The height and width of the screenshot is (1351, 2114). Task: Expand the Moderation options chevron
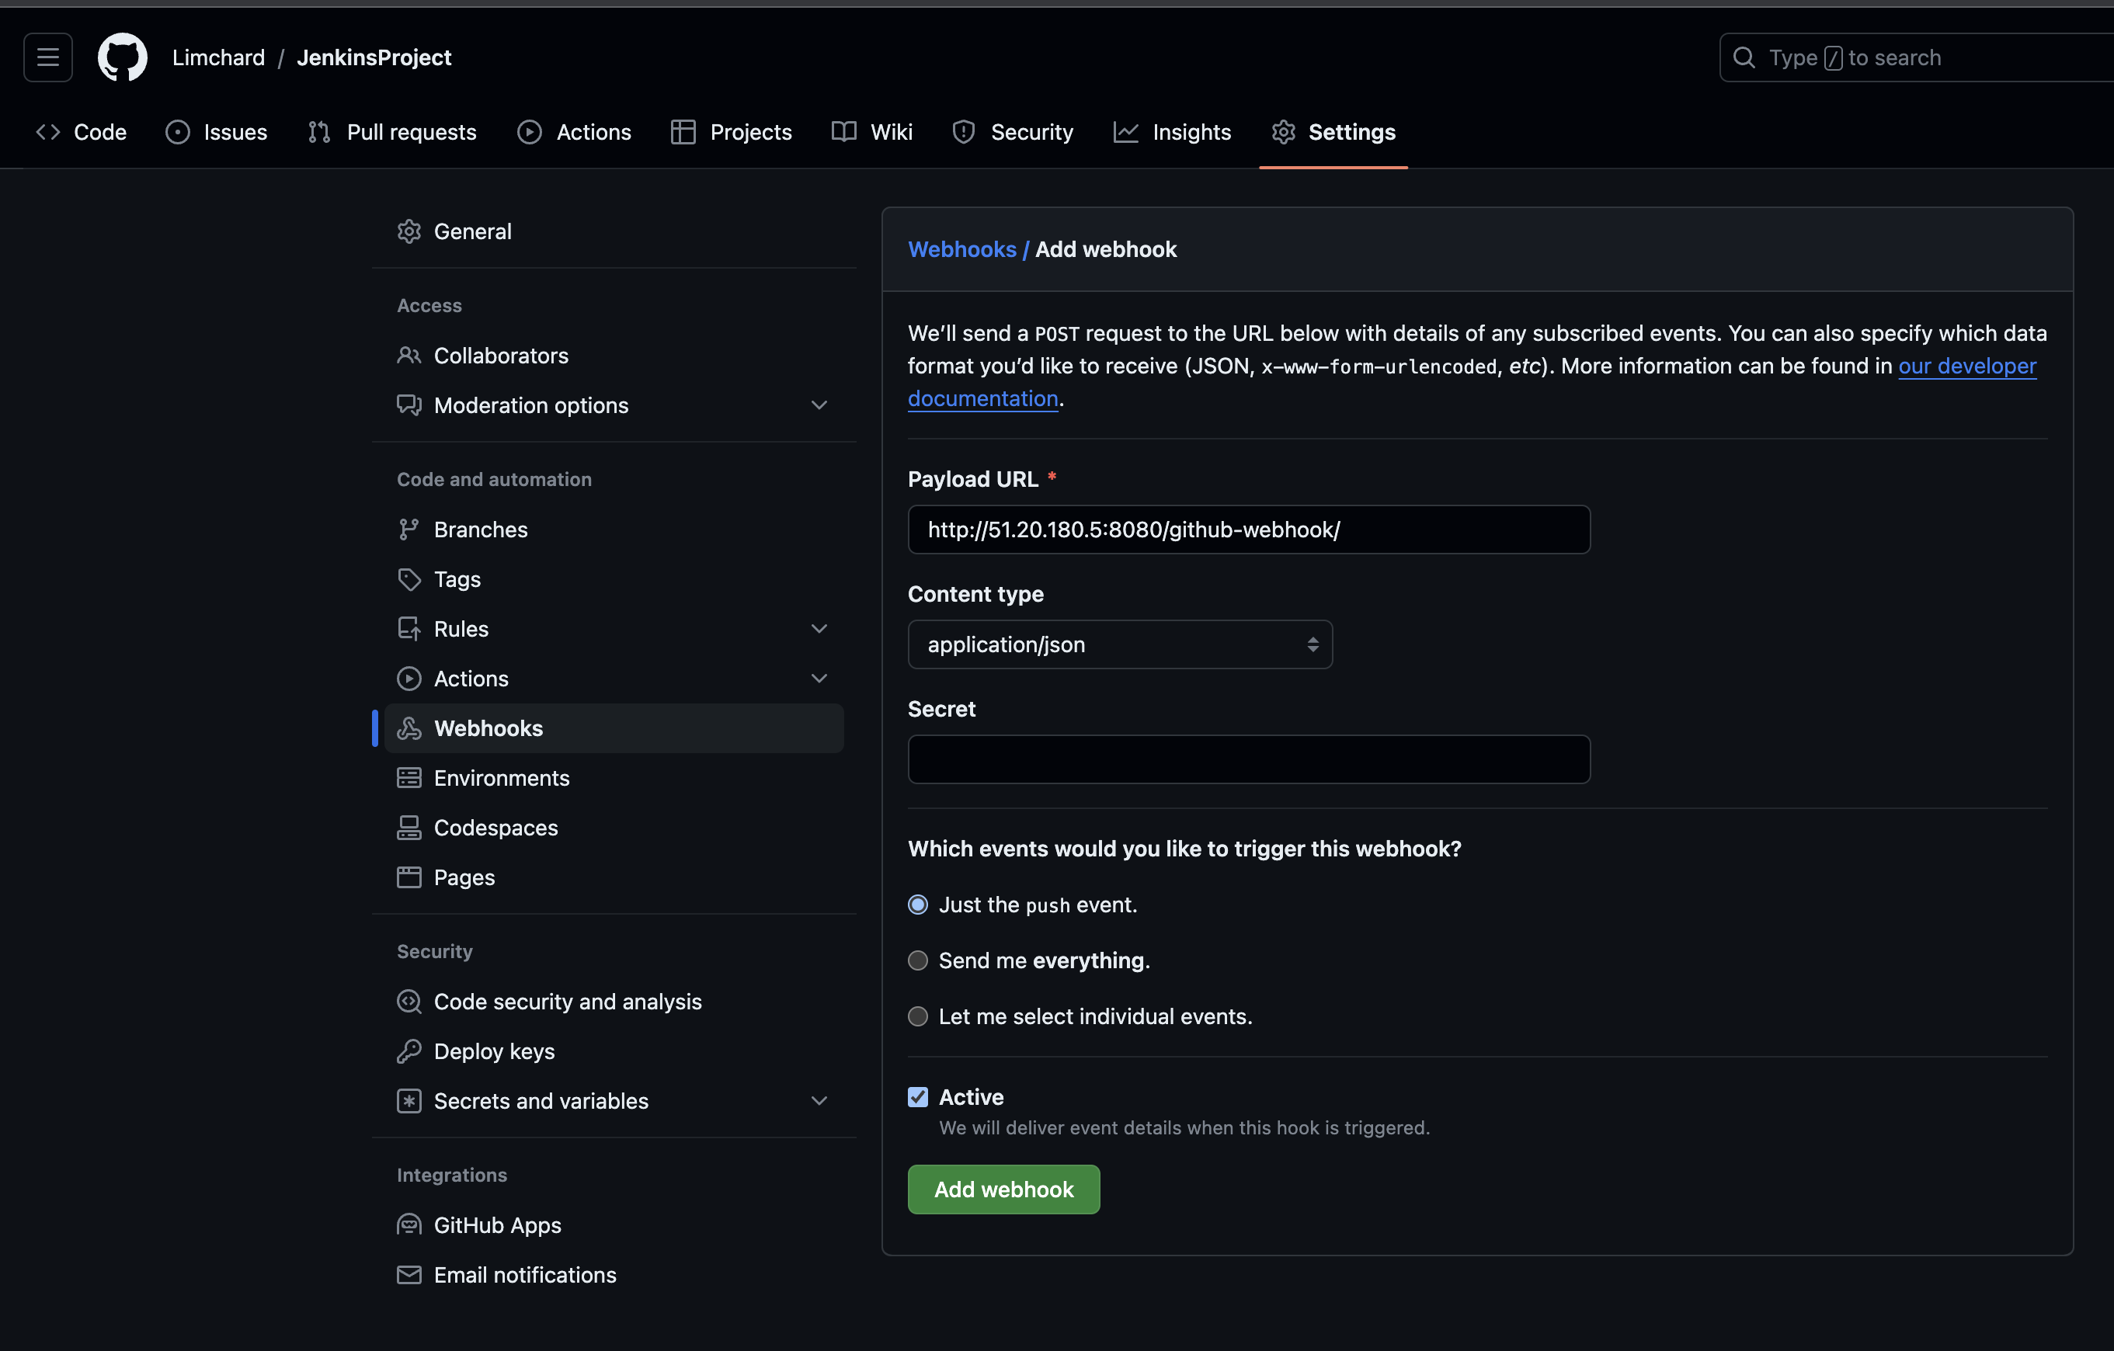[x=819, y=405]
